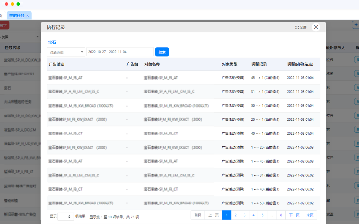Click the 对象名称 column header
The height and width of the screenshot is (224, 359).
point(152,64)
